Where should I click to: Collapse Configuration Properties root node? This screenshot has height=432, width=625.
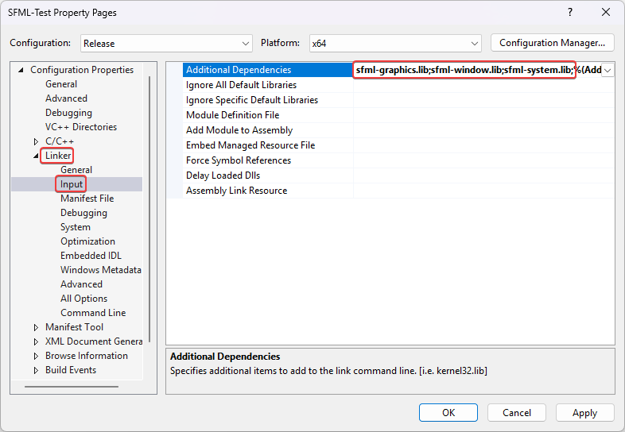click(x=21, y=70)
